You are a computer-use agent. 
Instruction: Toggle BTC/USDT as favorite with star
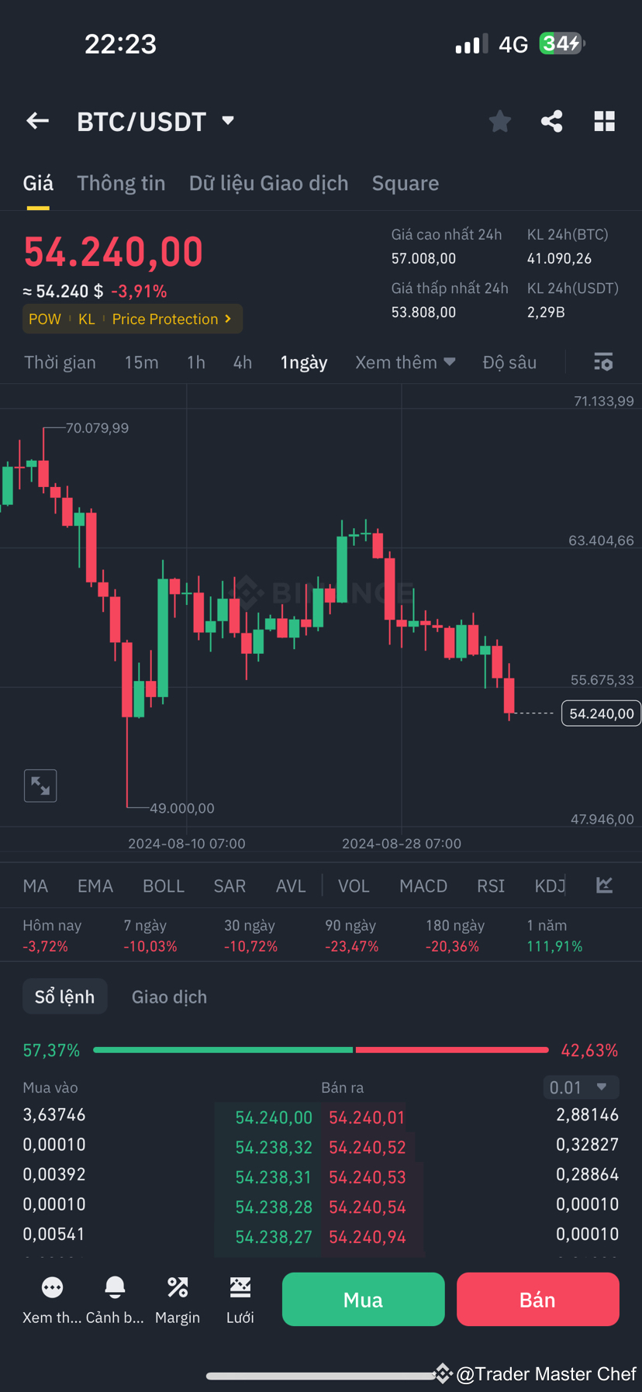point(499,120)
